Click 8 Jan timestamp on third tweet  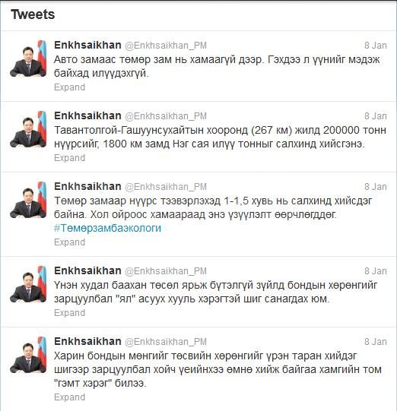pos(376,187)
